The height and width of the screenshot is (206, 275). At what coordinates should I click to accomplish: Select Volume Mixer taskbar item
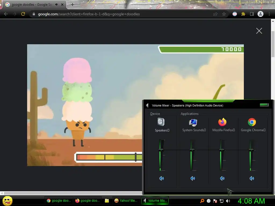[155, 201]
